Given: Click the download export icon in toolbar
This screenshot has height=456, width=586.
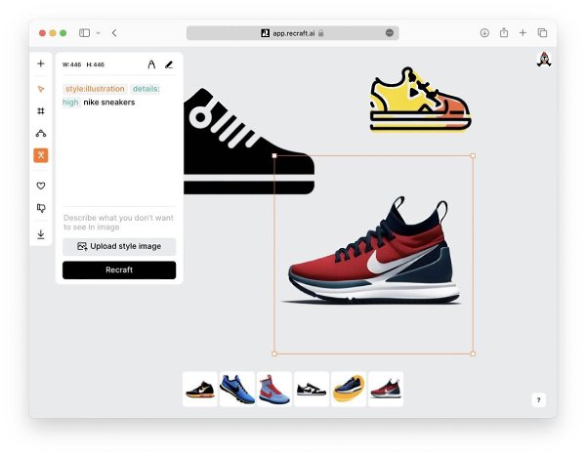Looking at the screenshot, I should [x=41, y=234].
